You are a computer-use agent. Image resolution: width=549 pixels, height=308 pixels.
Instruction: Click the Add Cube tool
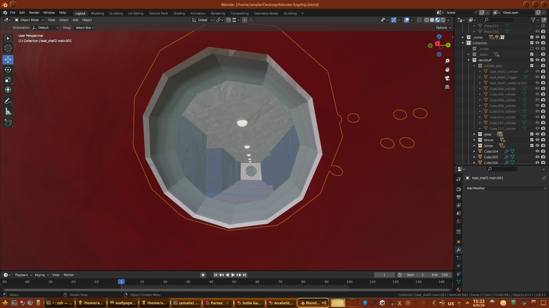click(x=8, y=123)
